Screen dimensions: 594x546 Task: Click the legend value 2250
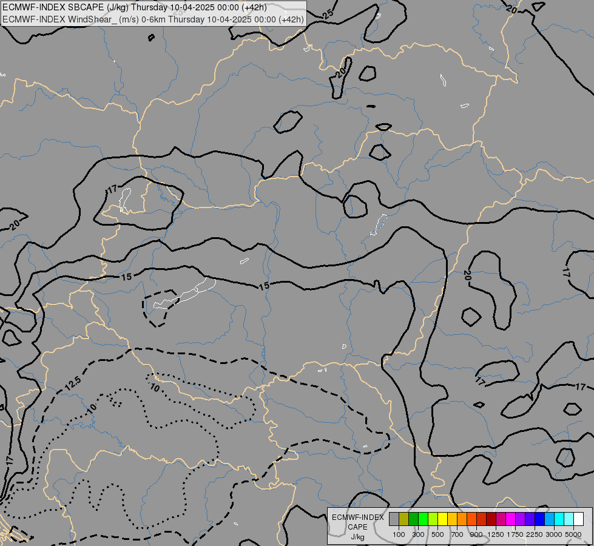(x=535, y=534)
